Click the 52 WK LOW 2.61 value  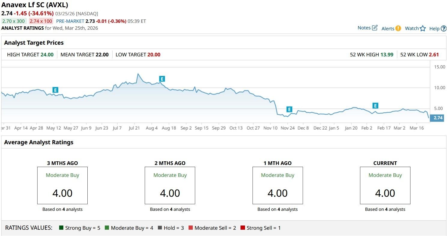coord(434,55)
